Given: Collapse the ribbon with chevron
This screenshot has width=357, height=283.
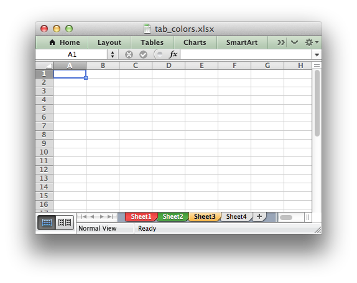Looking at the screenshot, I should point(294,42).
